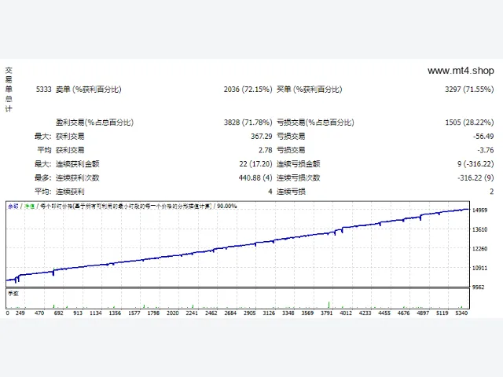Click the 3348 x-axis tick label

click(x=288, y=313)
